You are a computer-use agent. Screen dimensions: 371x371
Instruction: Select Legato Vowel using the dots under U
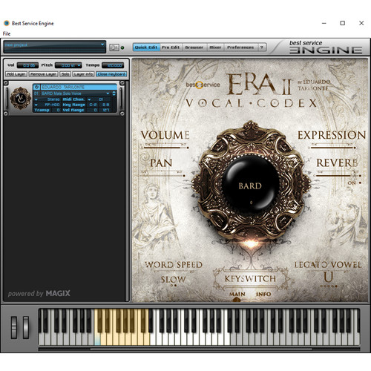[329, 286]
